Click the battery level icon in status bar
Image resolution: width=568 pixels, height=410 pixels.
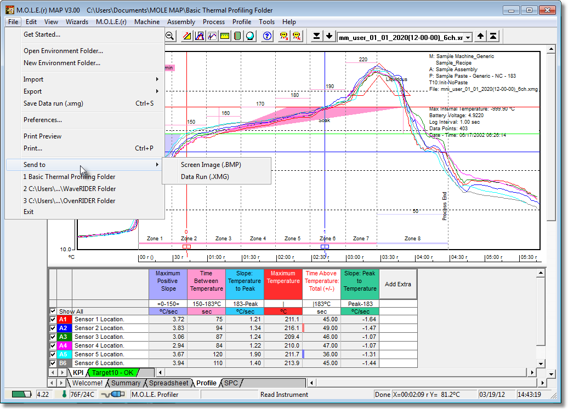(x=21, y=395)
